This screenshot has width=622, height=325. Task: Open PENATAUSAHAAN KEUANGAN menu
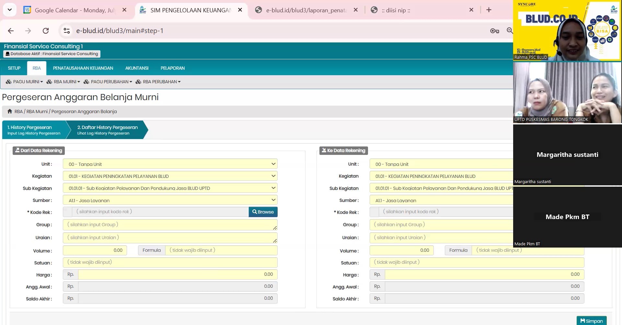point(83,68)
